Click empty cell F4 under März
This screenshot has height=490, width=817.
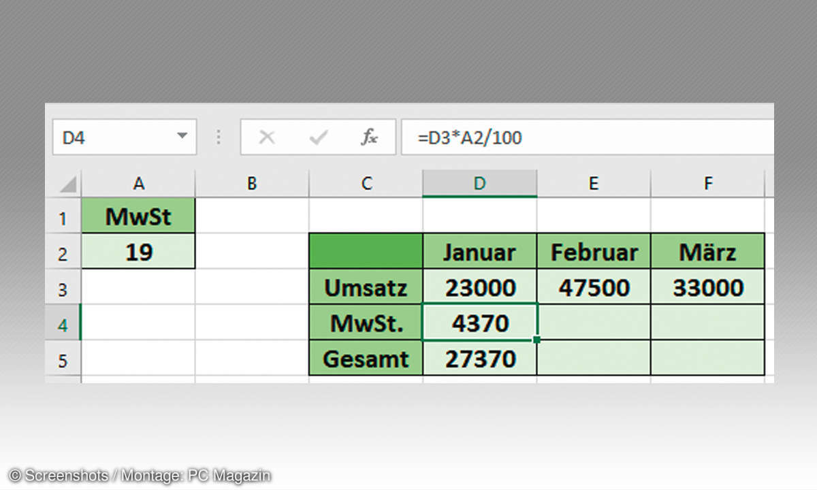(708, 323)
